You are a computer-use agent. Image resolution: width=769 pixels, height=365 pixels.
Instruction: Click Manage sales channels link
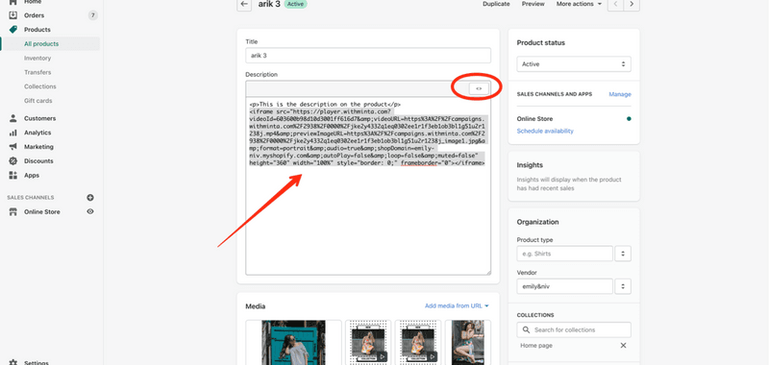[620, 94]
